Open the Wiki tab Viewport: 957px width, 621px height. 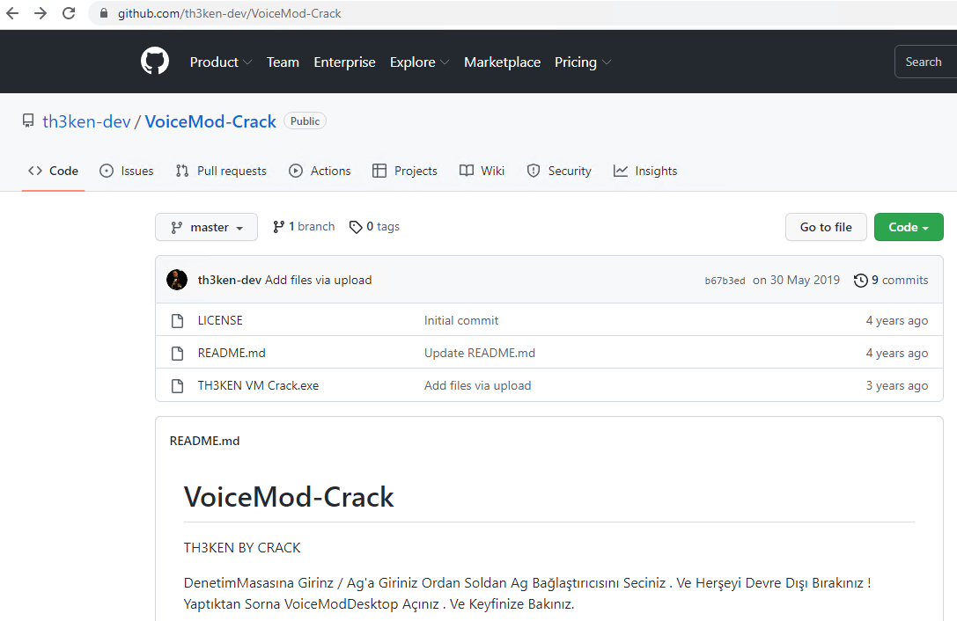[x=482, y=171]
